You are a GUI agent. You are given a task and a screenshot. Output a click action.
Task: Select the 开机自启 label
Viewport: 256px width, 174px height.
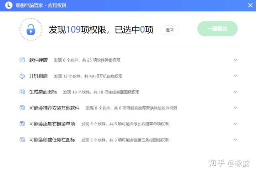tap(38, 76)
